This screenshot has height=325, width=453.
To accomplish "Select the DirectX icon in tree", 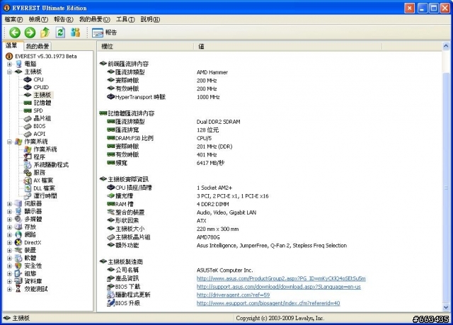I will click(x=18, y=243).
